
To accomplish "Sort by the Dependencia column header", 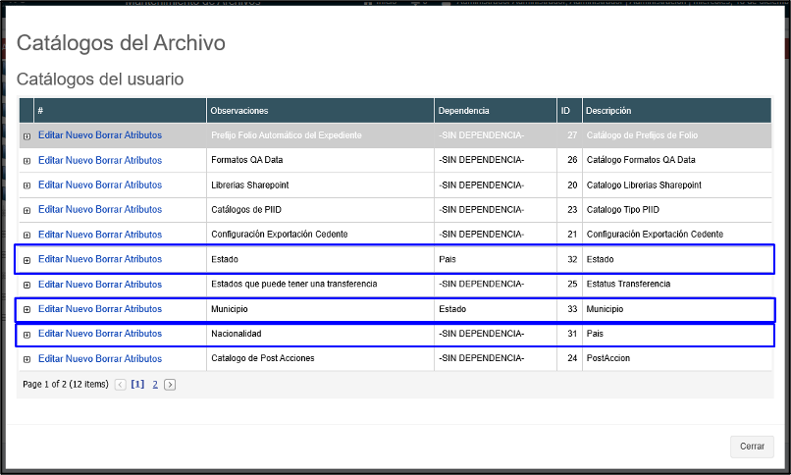I will (x=463, y=111).
